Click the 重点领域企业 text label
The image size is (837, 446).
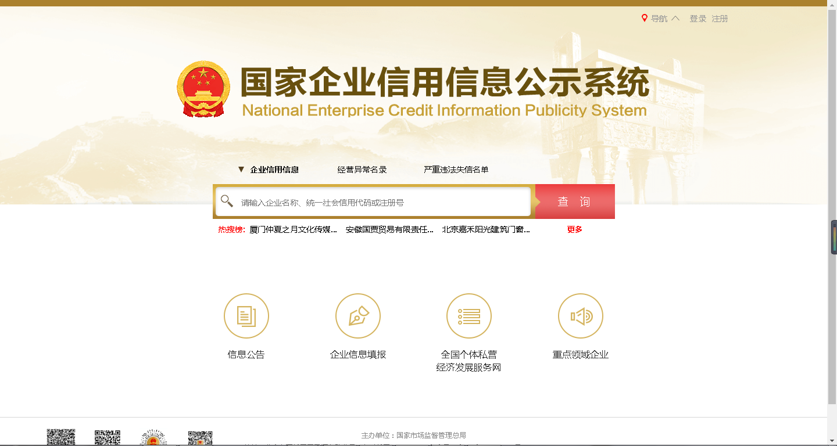[x=581, y=354]
